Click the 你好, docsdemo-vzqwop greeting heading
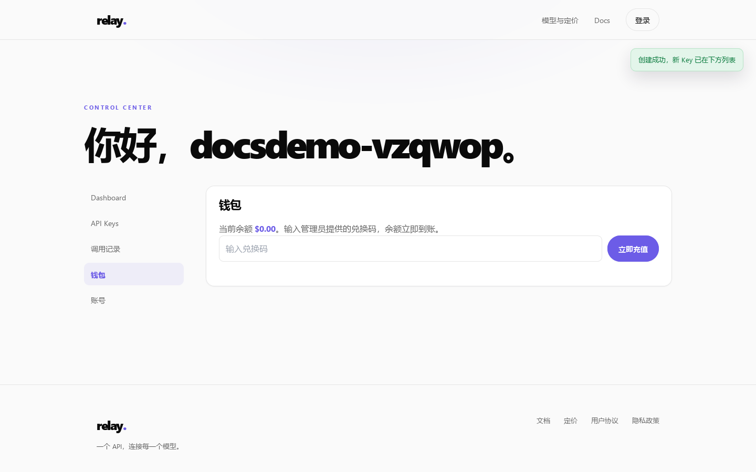 299,146
